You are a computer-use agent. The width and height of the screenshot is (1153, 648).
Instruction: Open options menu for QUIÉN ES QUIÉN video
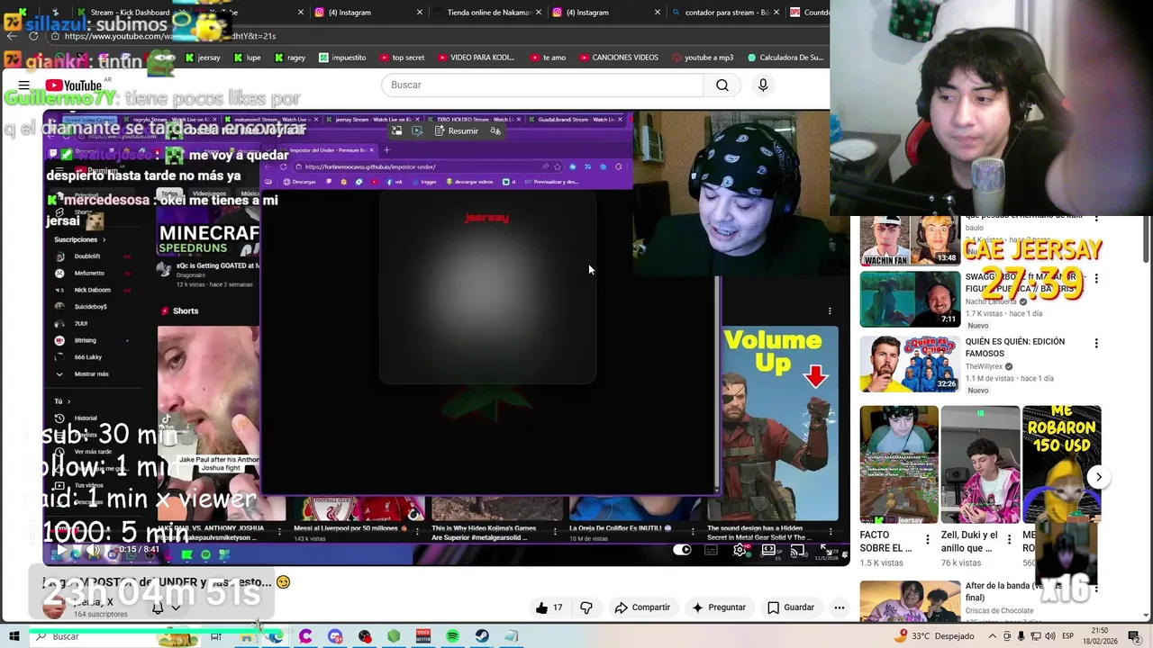coord(1096,343)
